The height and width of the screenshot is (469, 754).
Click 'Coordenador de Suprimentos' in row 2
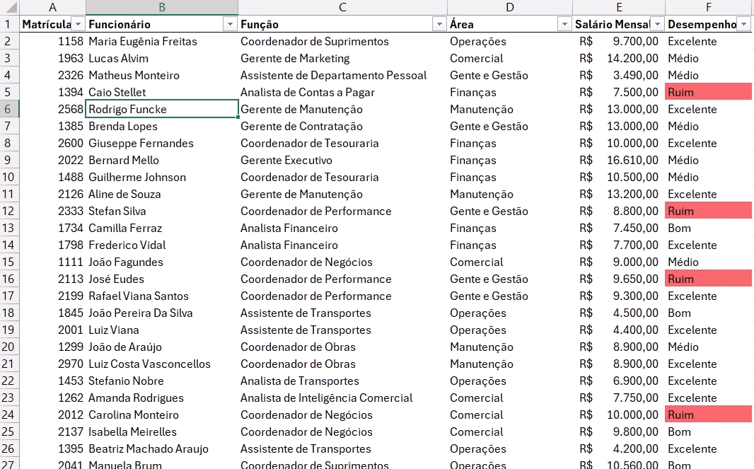(x=342, y=41)
